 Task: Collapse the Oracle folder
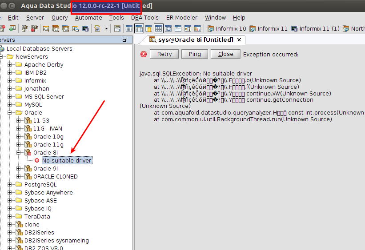(x=9, y=112)
